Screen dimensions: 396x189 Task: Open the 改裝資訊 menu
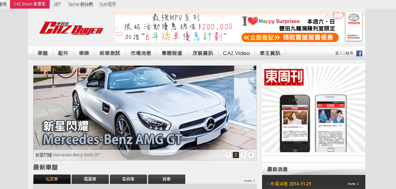click(203, 53)
